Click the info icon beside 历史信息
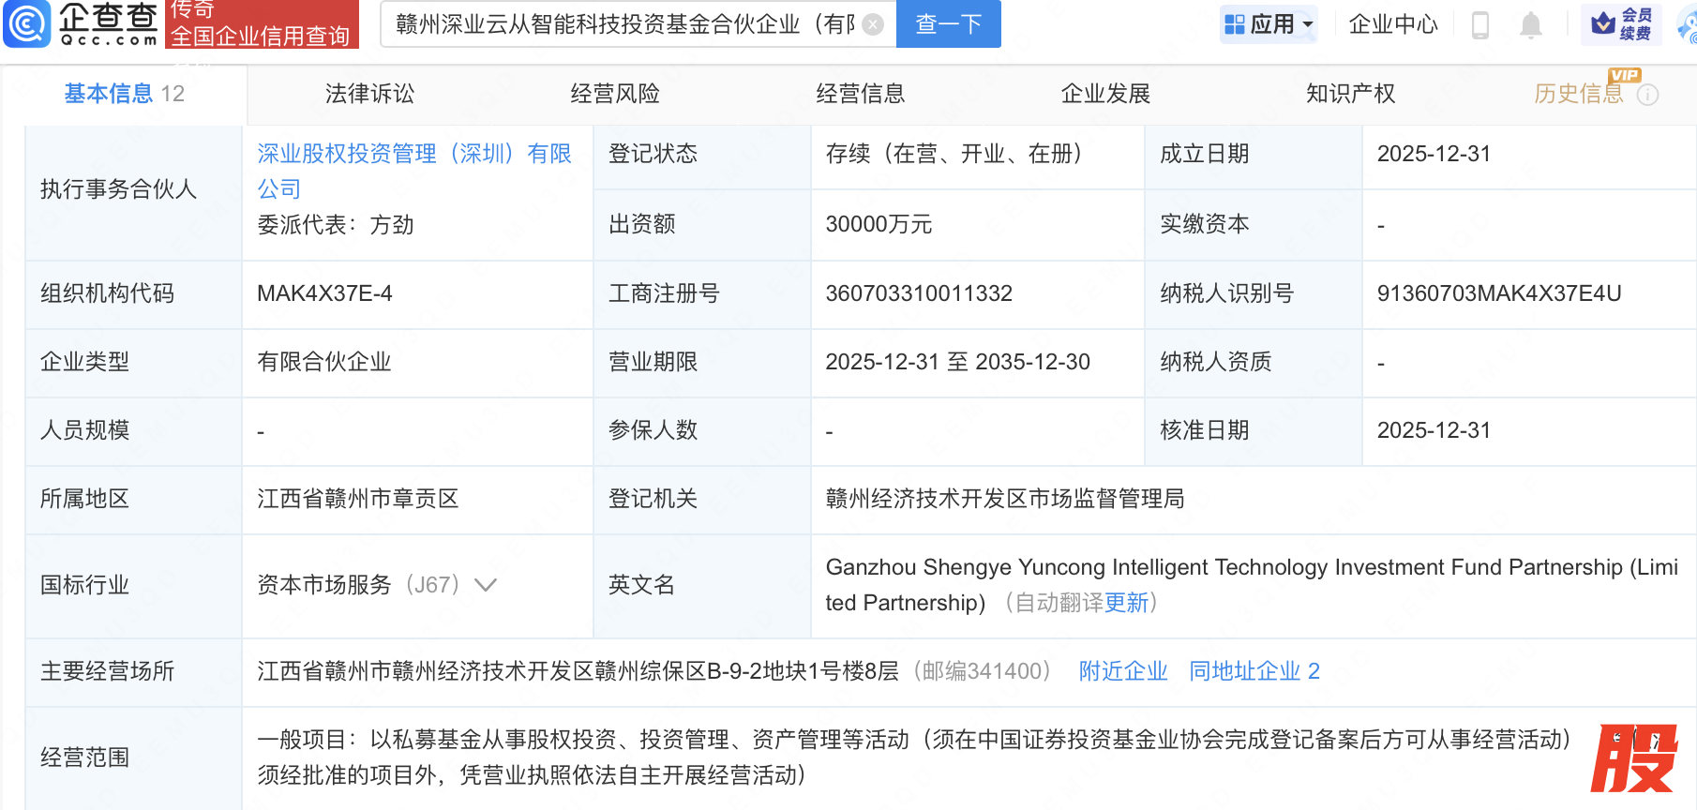 1647,95
